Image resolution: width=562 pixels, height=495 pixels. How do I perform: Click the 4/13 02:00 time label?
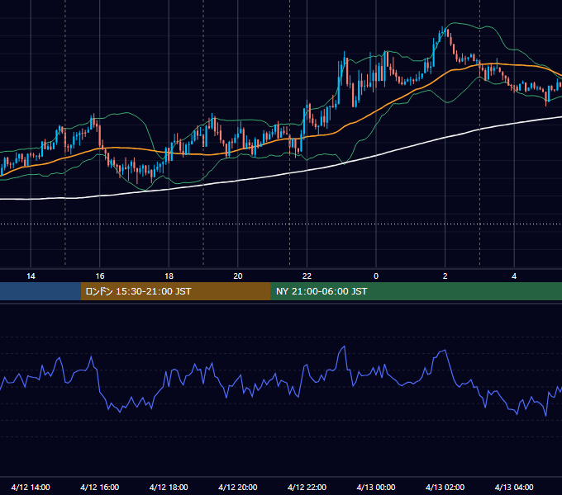pos(445,487)
